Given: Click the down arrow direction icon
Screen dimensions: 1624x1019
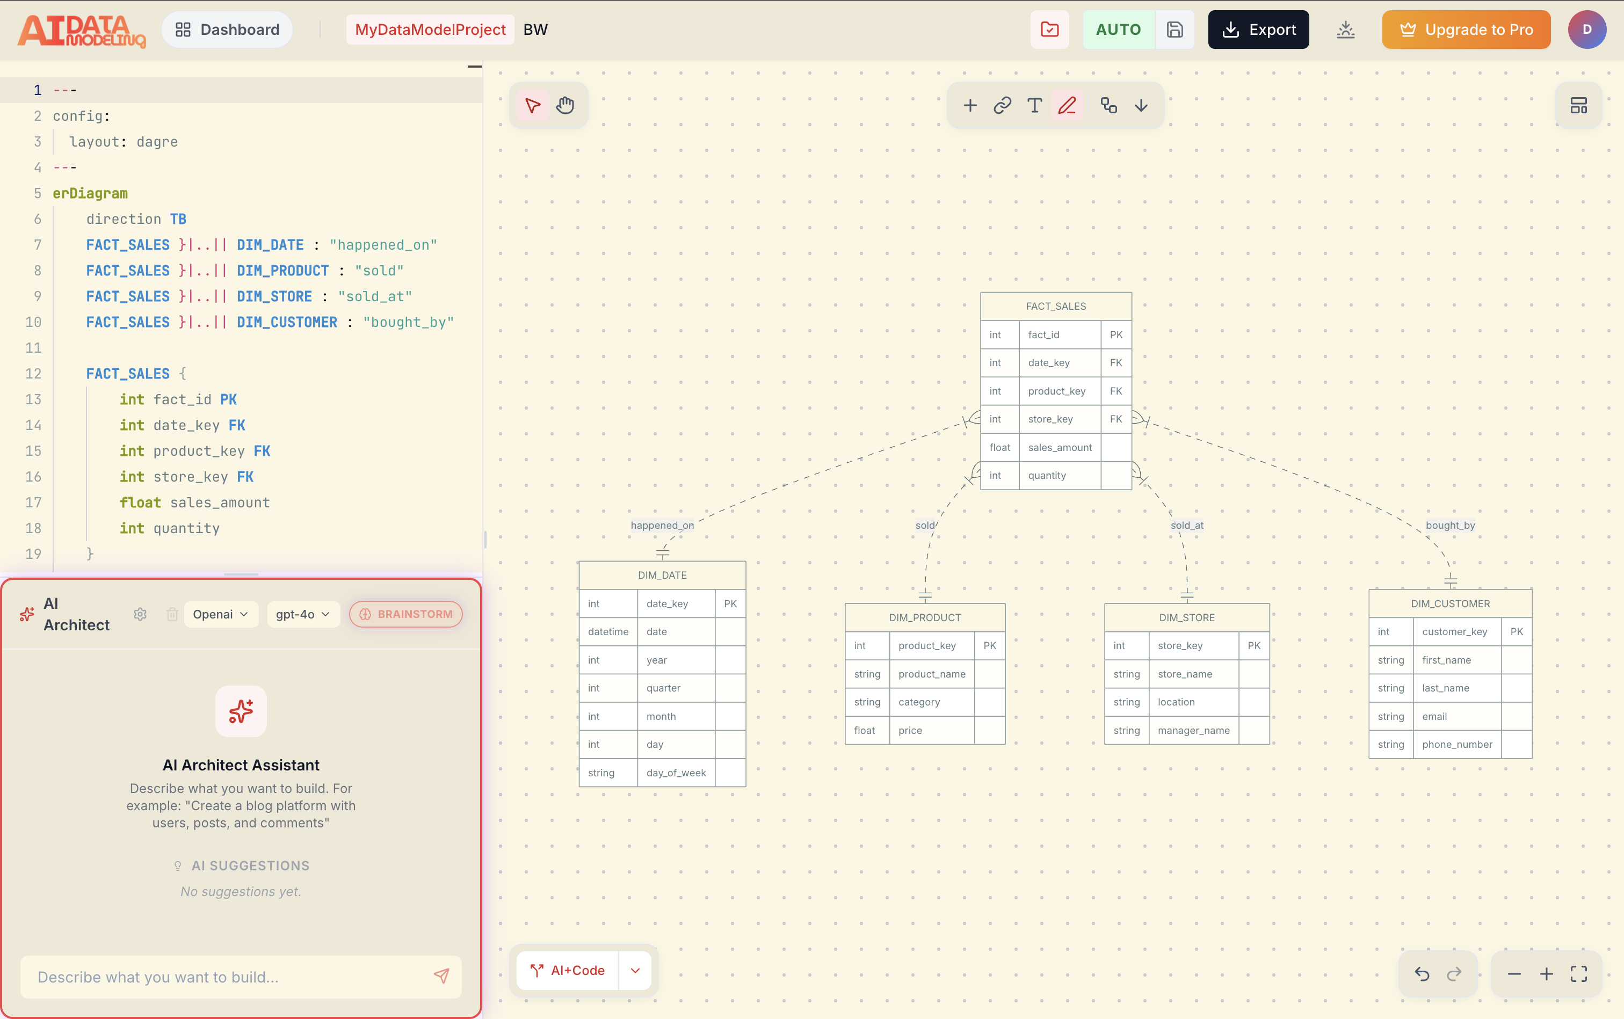Looking at the screenshot, I should [x=1141, y=105].
